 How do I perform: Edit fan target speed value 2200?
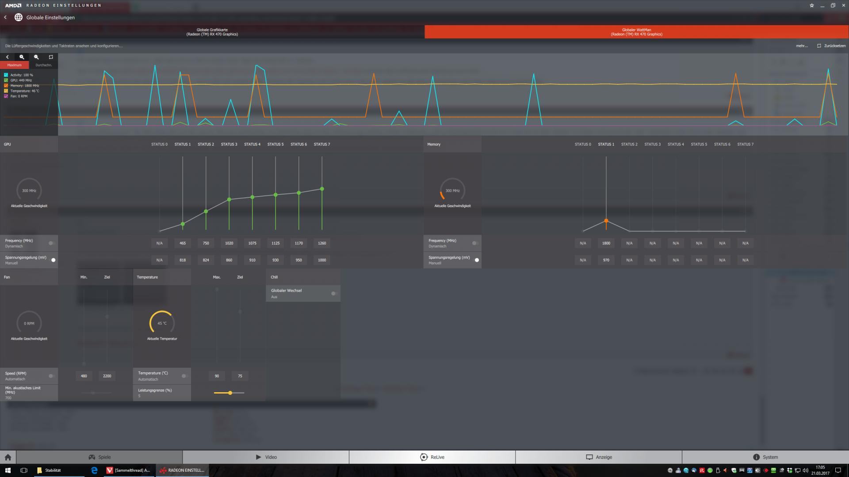107,376
